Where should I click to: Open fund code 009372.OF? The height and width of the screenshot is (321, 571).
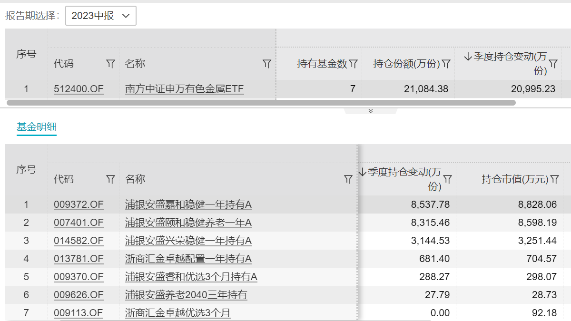(x=79, y=204)
